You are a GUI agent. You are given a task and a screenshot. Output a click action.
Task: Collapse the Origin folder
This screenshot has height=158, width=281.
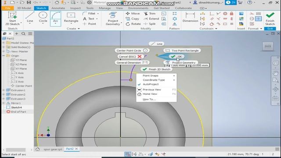4,56
